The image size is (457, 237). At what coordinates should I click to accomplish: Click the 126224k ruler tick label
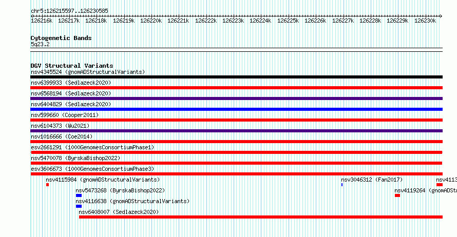pyautogui.click(x=260, y=21)
